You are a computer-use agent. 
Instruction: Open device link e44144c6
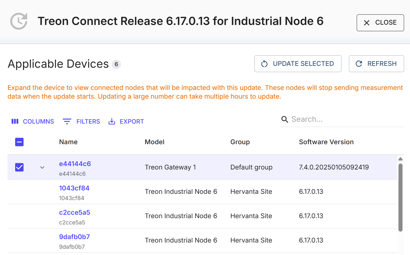(75, 164)
